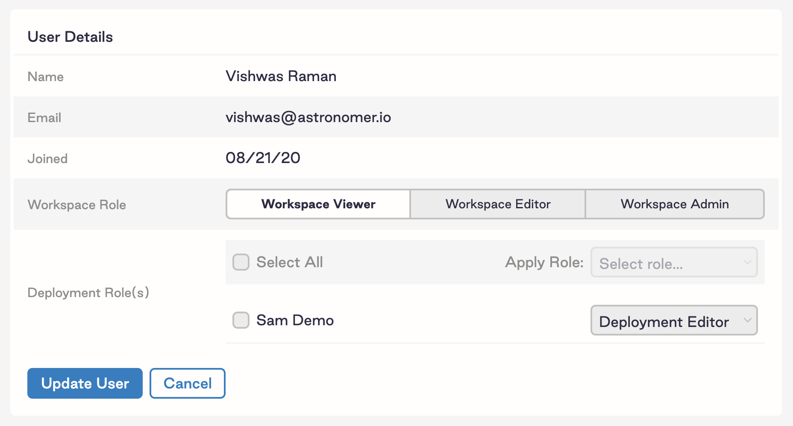Click the email vishwas@astronomer.io
The image size is (793, 426).
(308, 117)
